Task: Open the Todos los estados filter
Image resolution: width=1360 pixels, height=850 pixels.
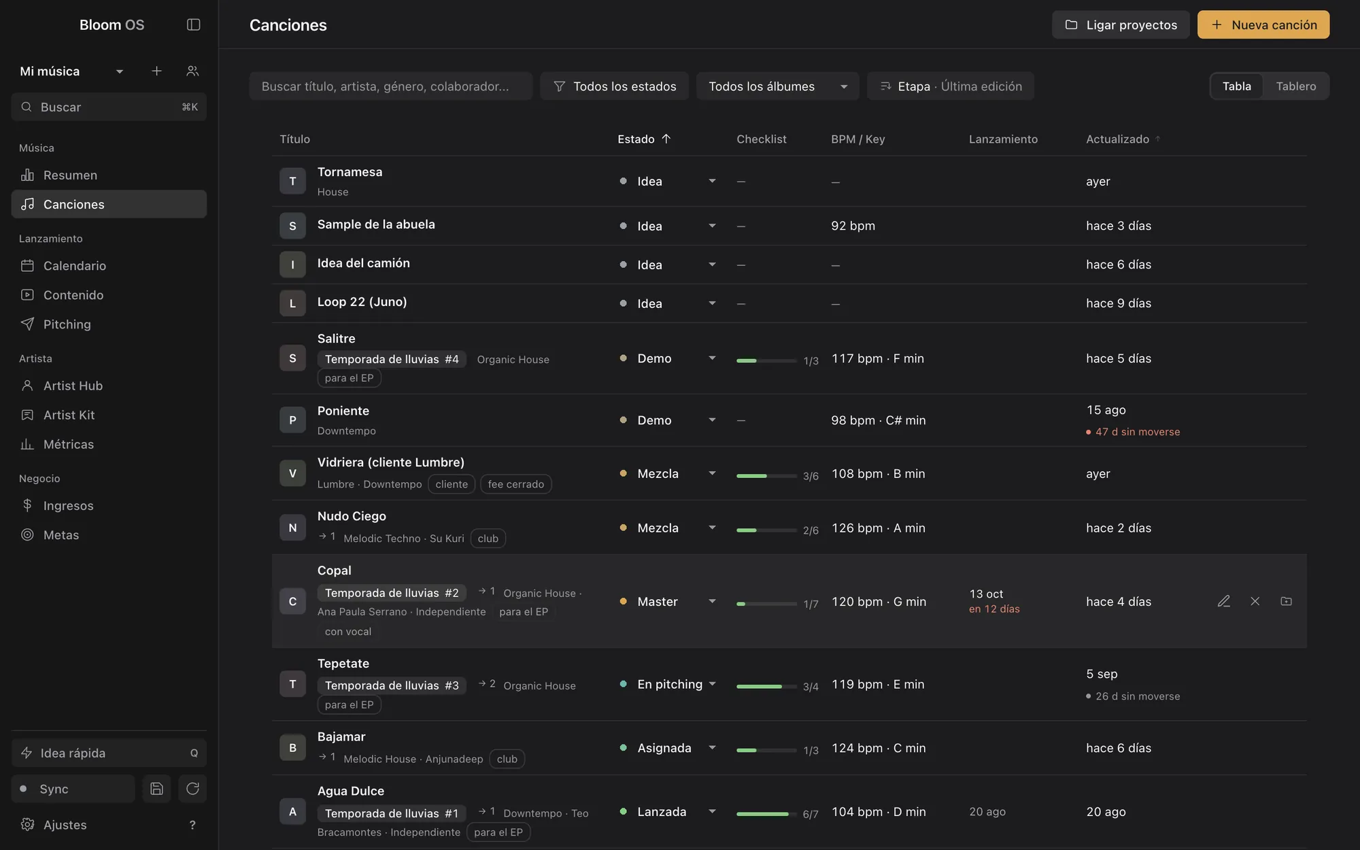Action: tap(614, 86)
